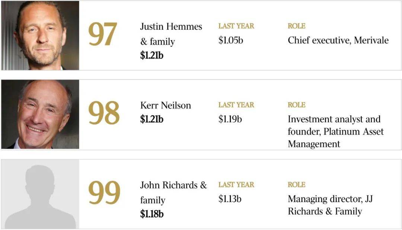
Task: Click the Platinum Asset Management role text
Action: (x=336, y=132)
